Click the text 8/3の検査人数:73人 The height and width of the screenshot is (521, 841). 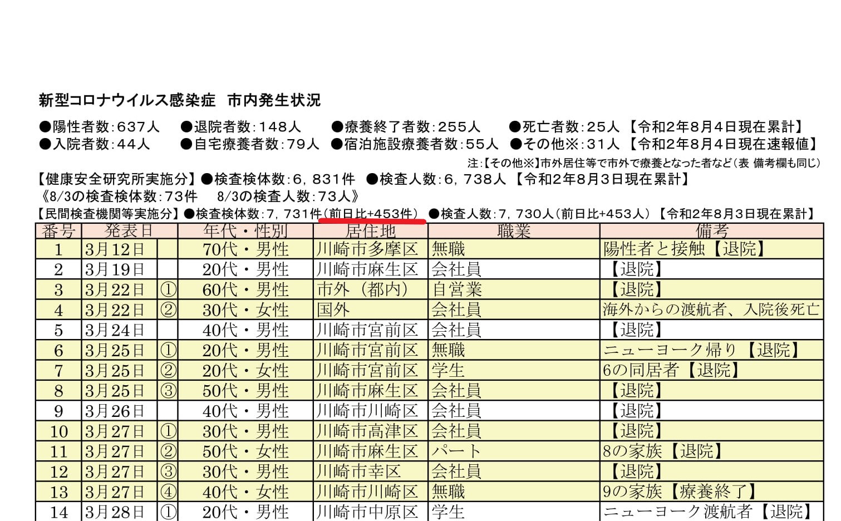coord(284,196)
